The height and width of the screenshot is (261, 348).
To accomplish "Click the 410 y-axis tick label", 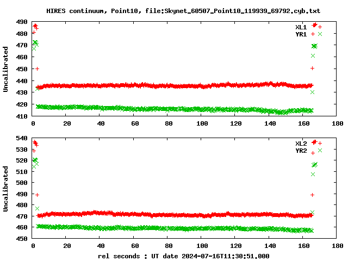I will 22,116.
